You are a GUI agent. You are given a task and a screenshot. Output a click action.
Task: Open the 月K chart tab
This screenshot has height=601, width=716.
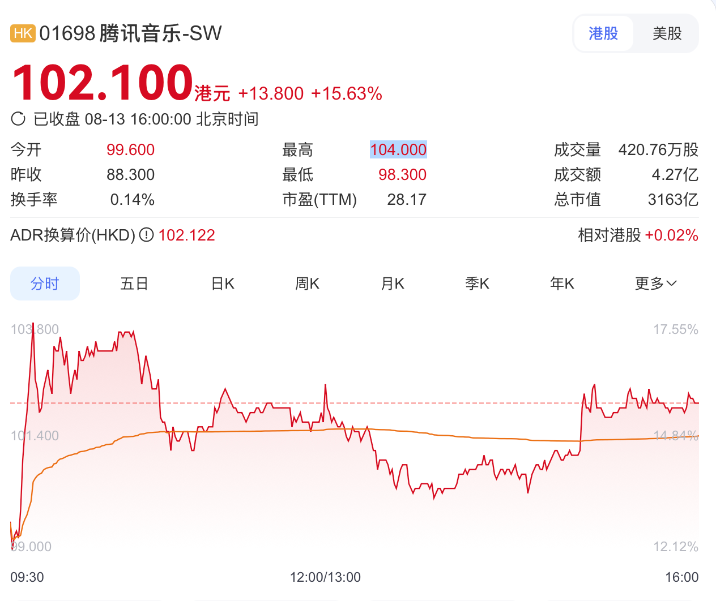[393, 284]
